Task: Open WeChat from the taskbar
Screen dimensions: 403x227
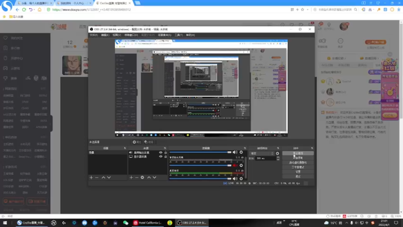Action: coord(125,222)
